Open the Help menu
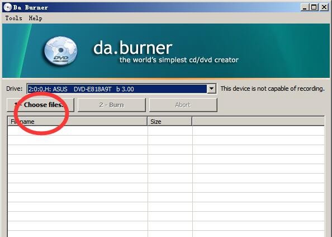 click(35, 18)
